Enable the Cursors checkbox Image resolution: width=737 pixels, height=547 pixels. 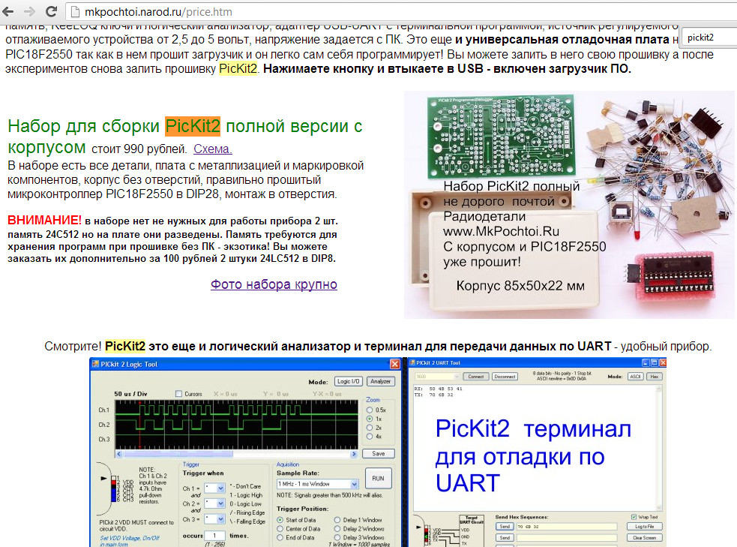(178, 394)
